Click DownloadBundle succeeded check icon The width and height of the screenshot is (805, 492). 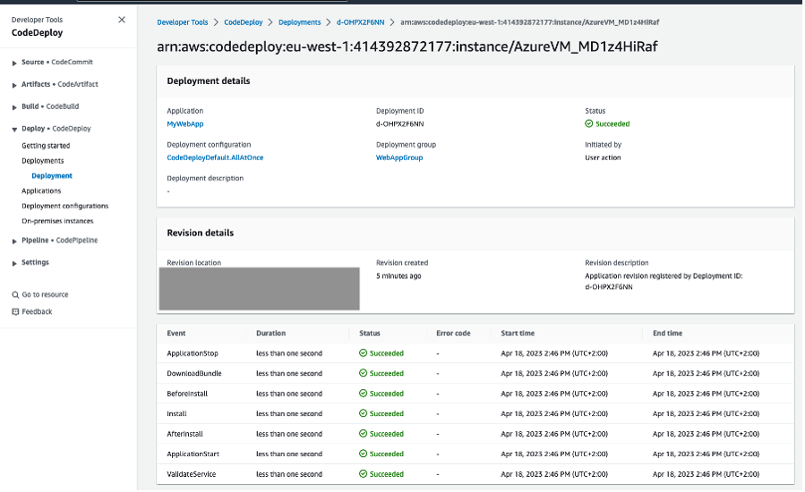click(x=363, y=374)
